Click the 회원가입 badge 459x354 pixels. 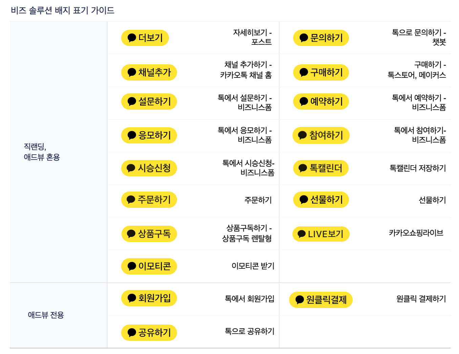tap(149, 298)
